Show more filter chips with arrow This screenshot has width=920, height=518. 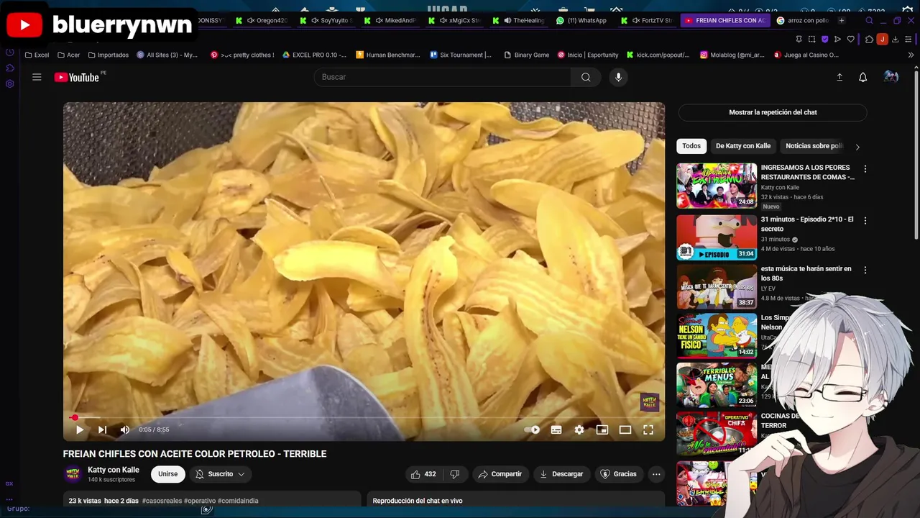(857, 147)
